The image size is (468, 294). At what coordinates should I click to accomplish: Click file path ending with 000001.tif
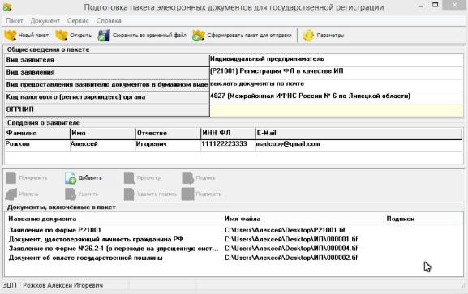[x=291, y=240]
